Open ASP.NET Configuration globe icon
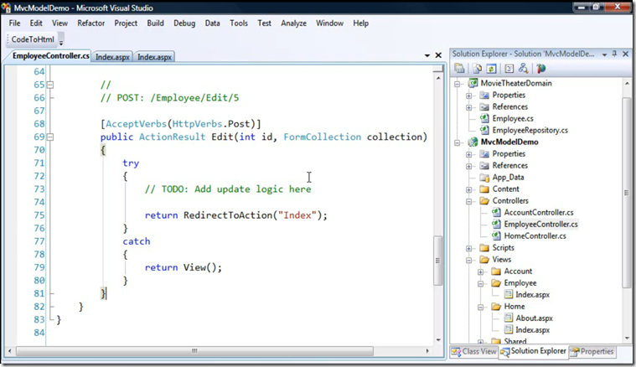Viewport: 636px width, 367px height. click(x=540, y=69)
